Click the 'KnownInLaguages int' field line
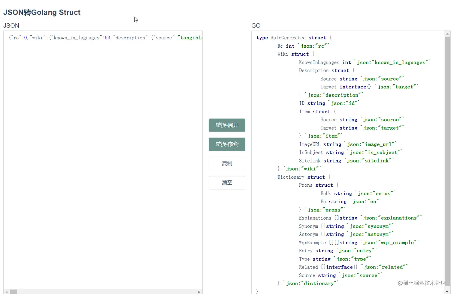This screenshot has height=294, width=454. pos(365,62)
